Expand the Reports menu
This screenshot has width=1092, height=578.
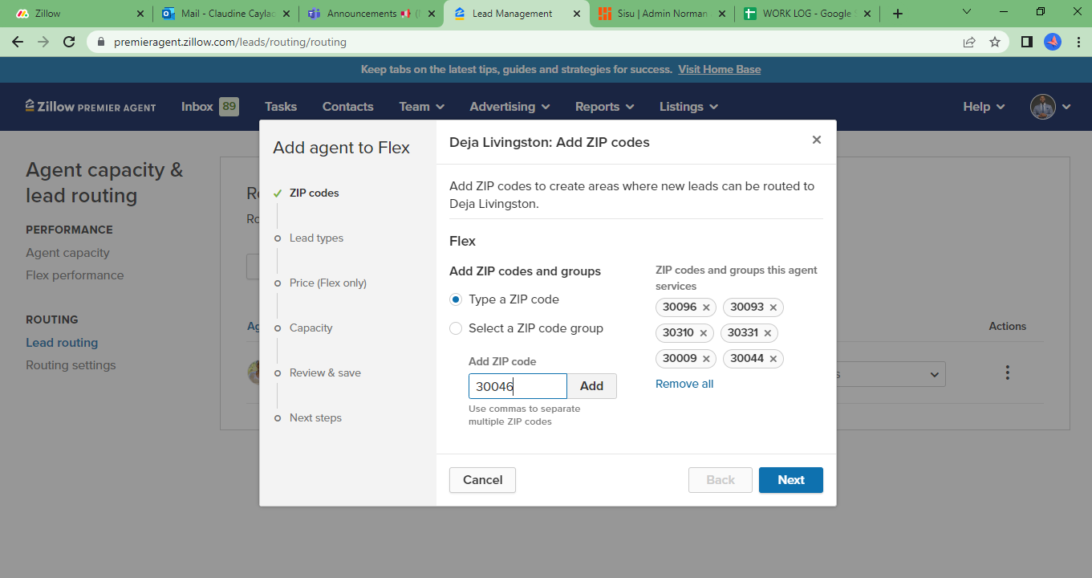605,107
